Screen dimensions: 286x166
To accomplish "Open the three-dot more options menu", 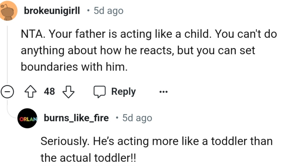I will (x=163, y=92).
